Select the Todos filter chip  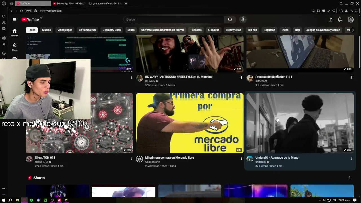32,30
